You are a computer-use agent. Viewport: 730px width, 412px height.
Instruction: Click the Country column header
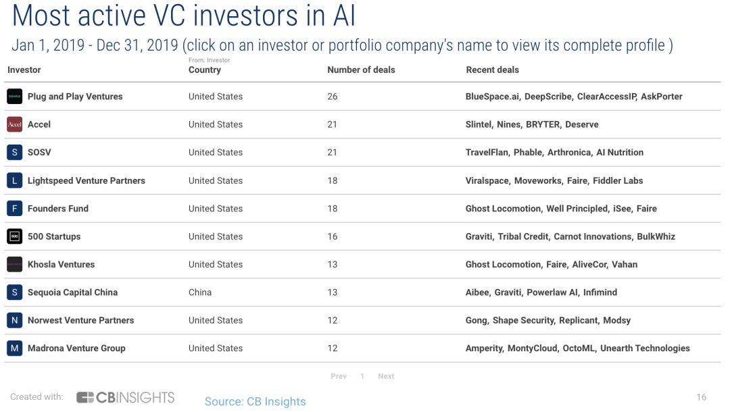tap(205, 70)
